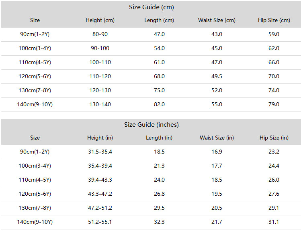This screenshot has width=301, height=231.
Task: Select the 'Length (cm)' column header
Action: (159, 20)
